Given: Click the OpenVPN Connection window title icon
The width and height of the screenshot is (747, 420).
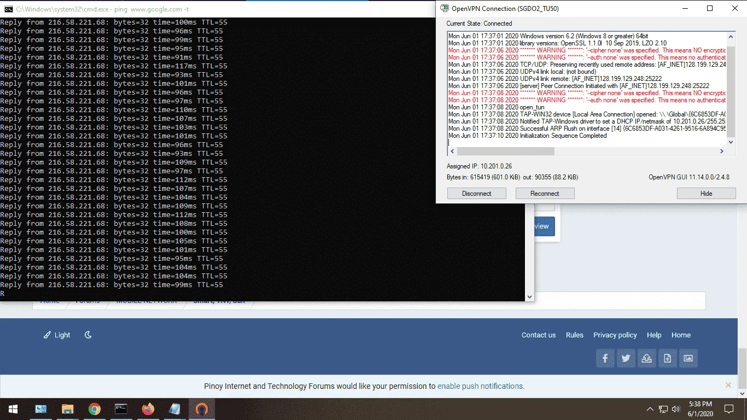Looking at the screenshot, I should tap(445, 8).
